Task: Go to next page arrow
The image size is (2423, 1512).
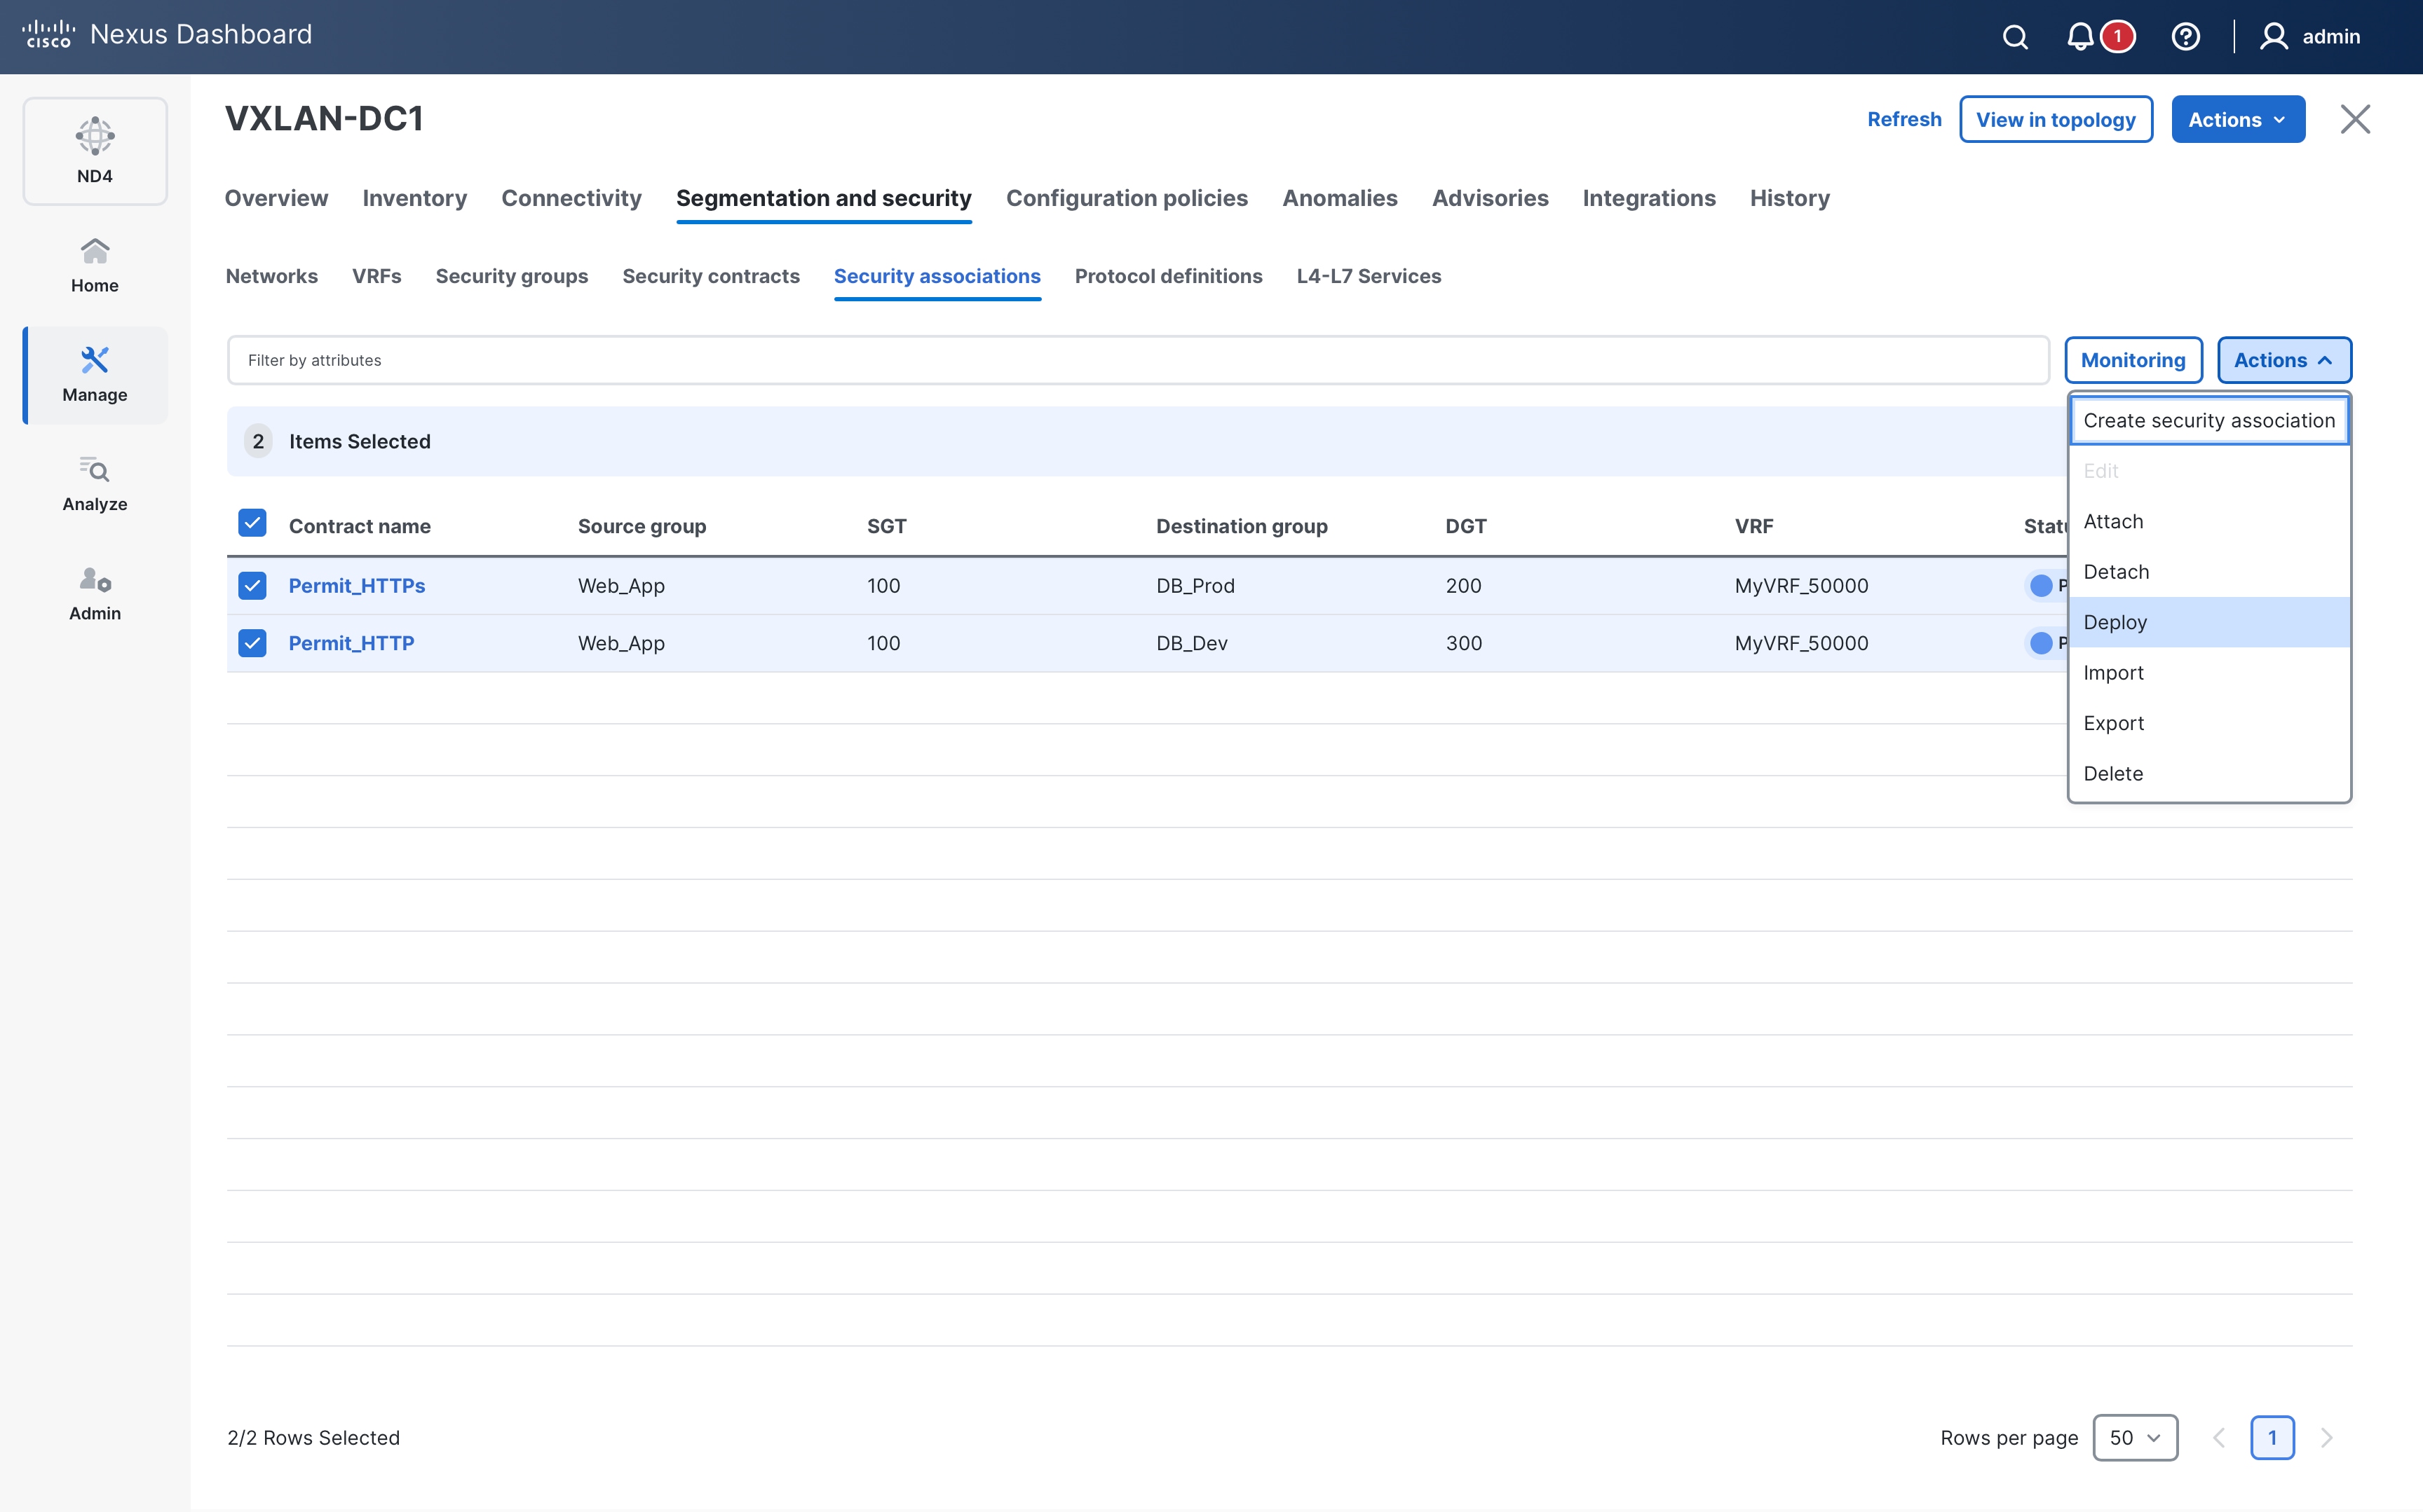Action: coord(2327,1438)
